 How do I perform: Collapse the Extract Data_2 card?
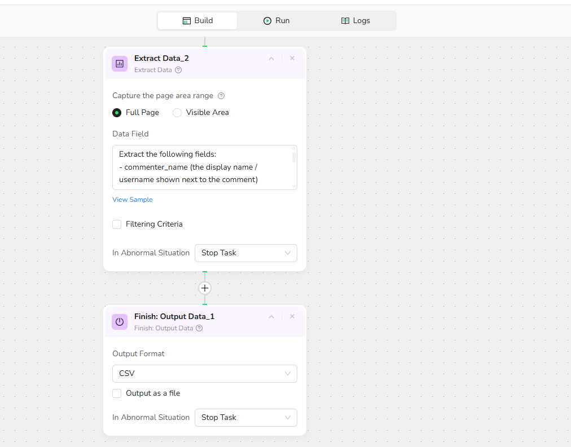[x=271, y=59]
